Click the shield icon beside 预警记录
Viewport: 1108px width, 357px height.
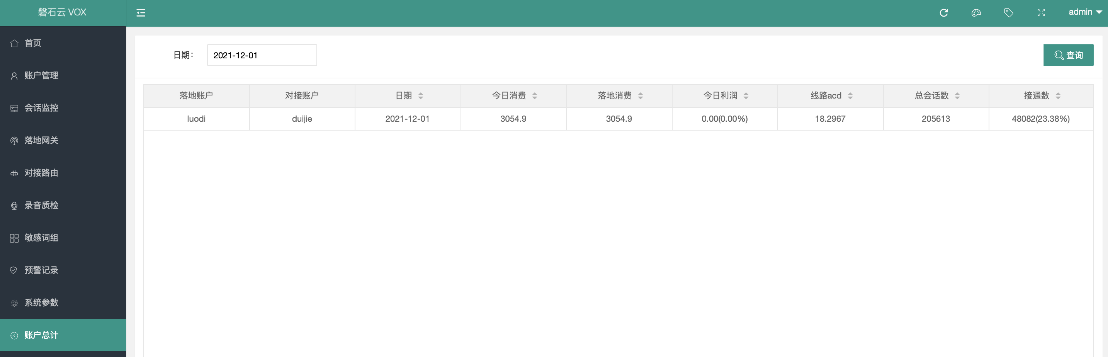14,270
